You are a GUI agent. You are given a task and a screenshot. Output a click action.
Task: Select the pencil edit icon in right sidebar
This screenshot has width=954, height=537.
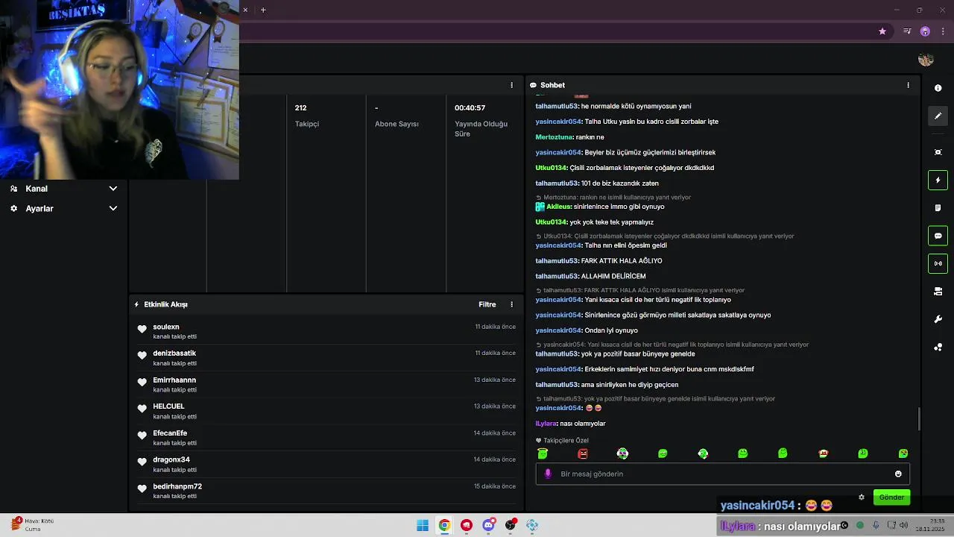tap(938, 116)
